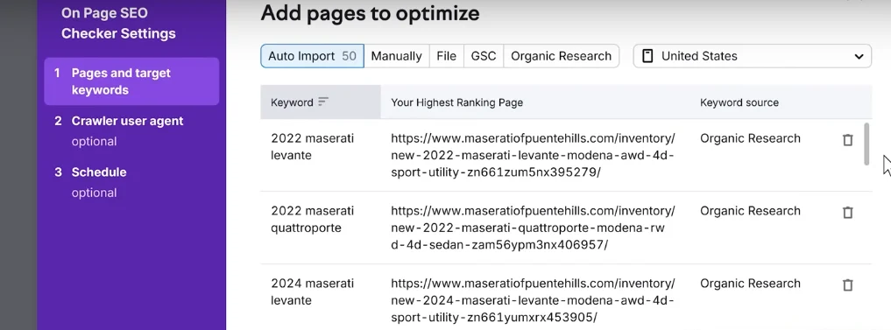Delete the 2022 maserati levante keyword row

coord(847,140)
